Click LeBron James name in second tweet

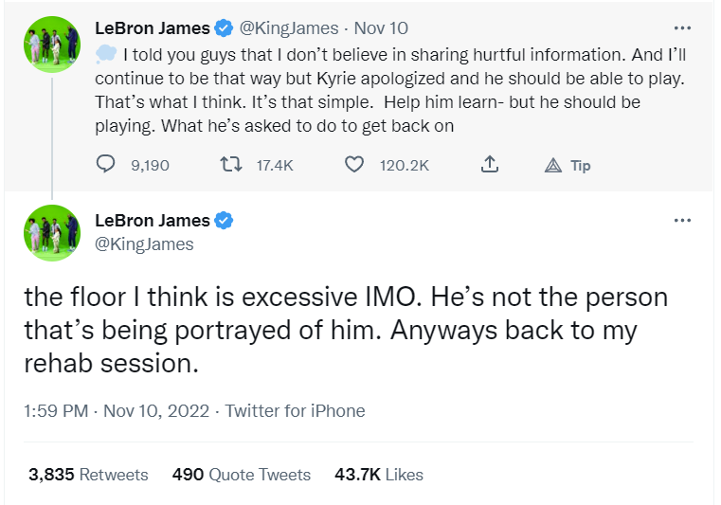click(x=153, y=221)
